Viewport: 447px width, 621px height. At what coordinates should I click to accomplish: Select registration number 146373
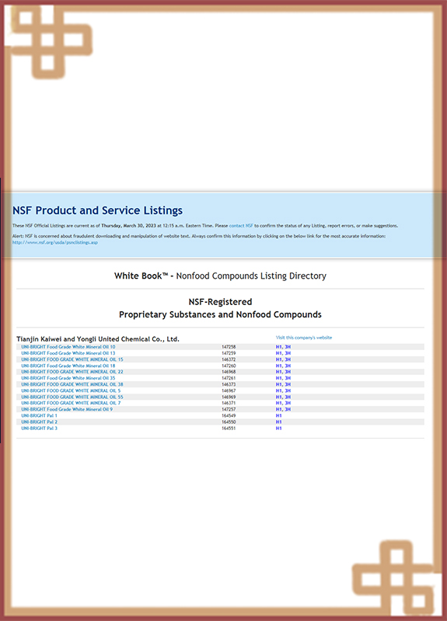229,384
